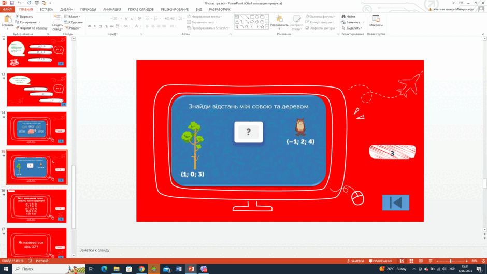Select the oval shape in shapes gallery

257,17
